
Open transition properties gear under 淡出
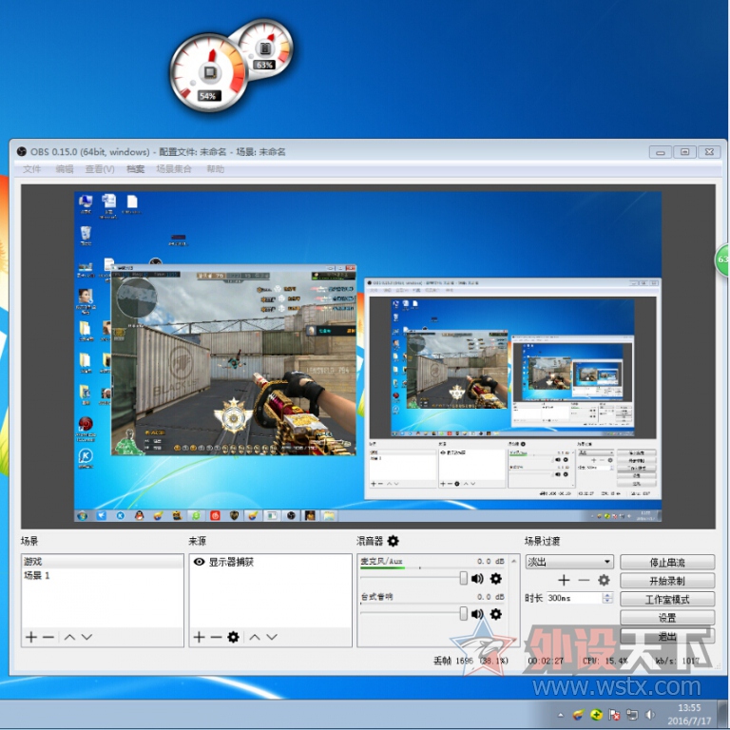[x=604, y=580]
